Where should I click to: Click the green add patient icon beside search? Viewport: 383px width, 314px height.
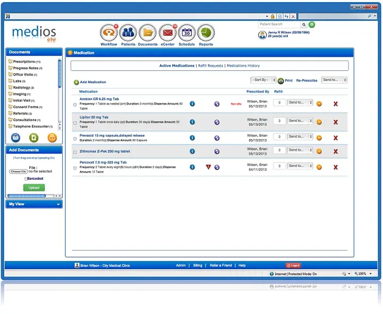coord(312,25)
